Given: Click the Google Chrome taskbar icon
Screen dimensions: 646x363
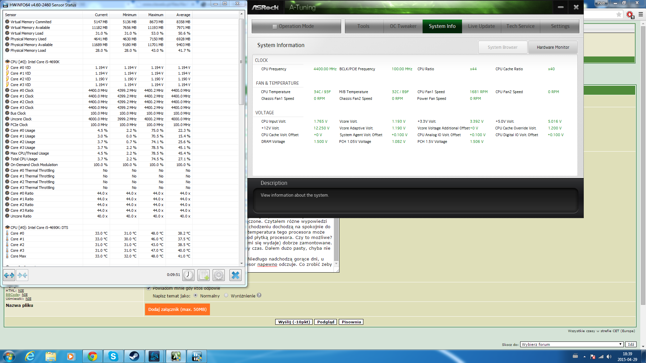Looking at the screenshot, I should [x=93, y=356].
